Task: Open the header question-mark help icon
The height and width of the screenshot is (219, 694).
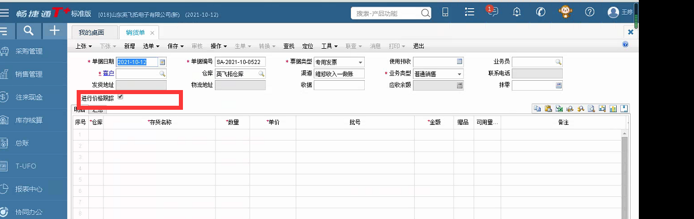Action: 589,12
